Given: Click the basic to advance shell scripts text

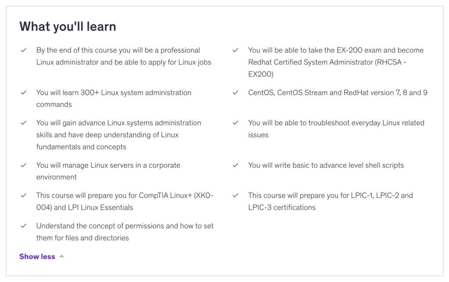Looking at the screenshot, I should [x=326, y=165].
